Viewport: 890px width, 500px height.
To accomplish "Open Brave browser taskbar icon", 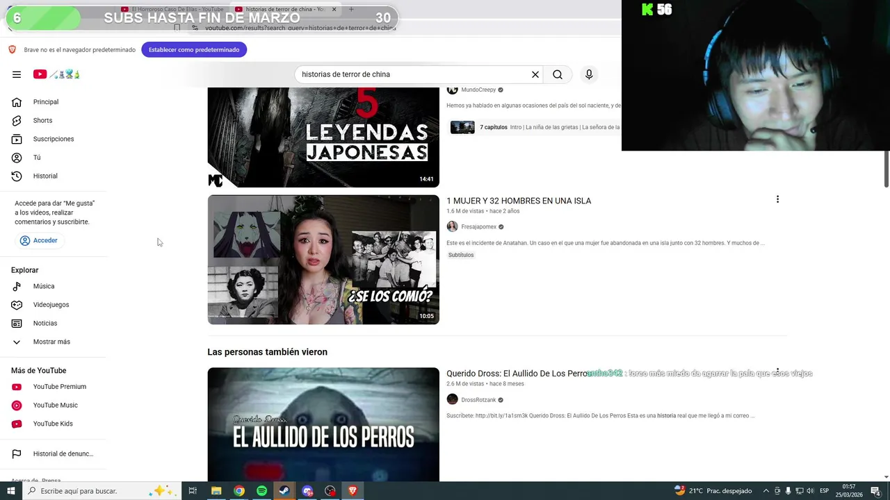I will coord(353,491).
